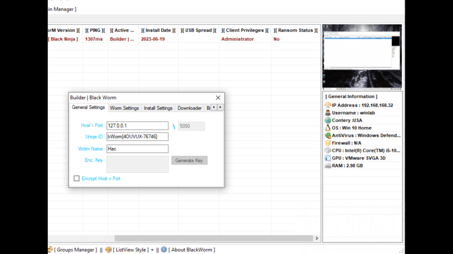Viewport: 453px width, 254px height.
Task: Click the Install Date column header
Action: (x=158, y=30)
